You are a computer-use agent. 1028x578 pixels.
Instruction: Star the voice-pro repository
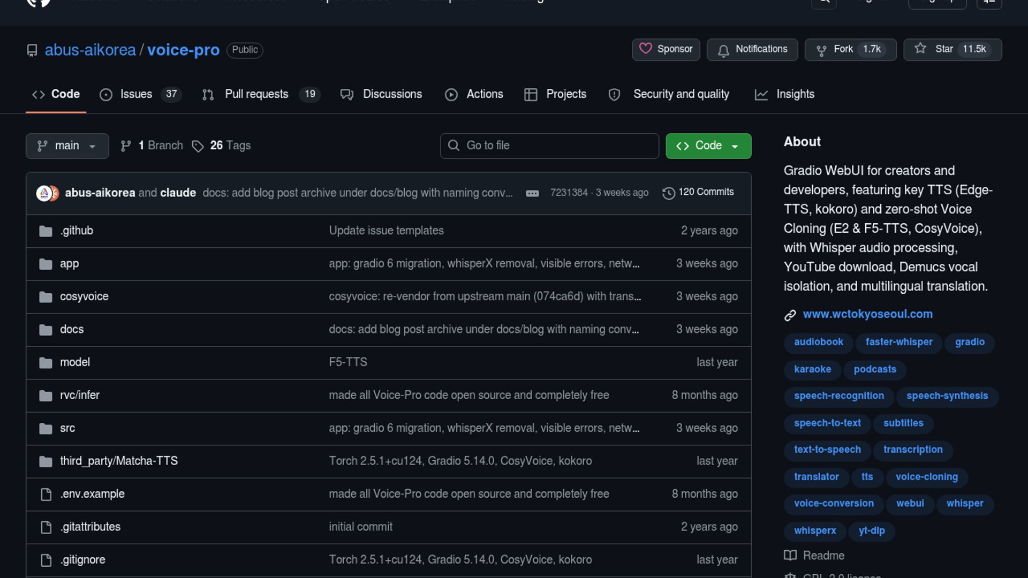pyautogui.click(x=953, y=49)
